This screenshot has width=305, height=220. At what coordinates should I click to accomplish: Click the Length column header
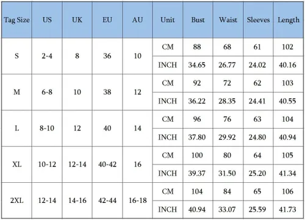(289, 20)
